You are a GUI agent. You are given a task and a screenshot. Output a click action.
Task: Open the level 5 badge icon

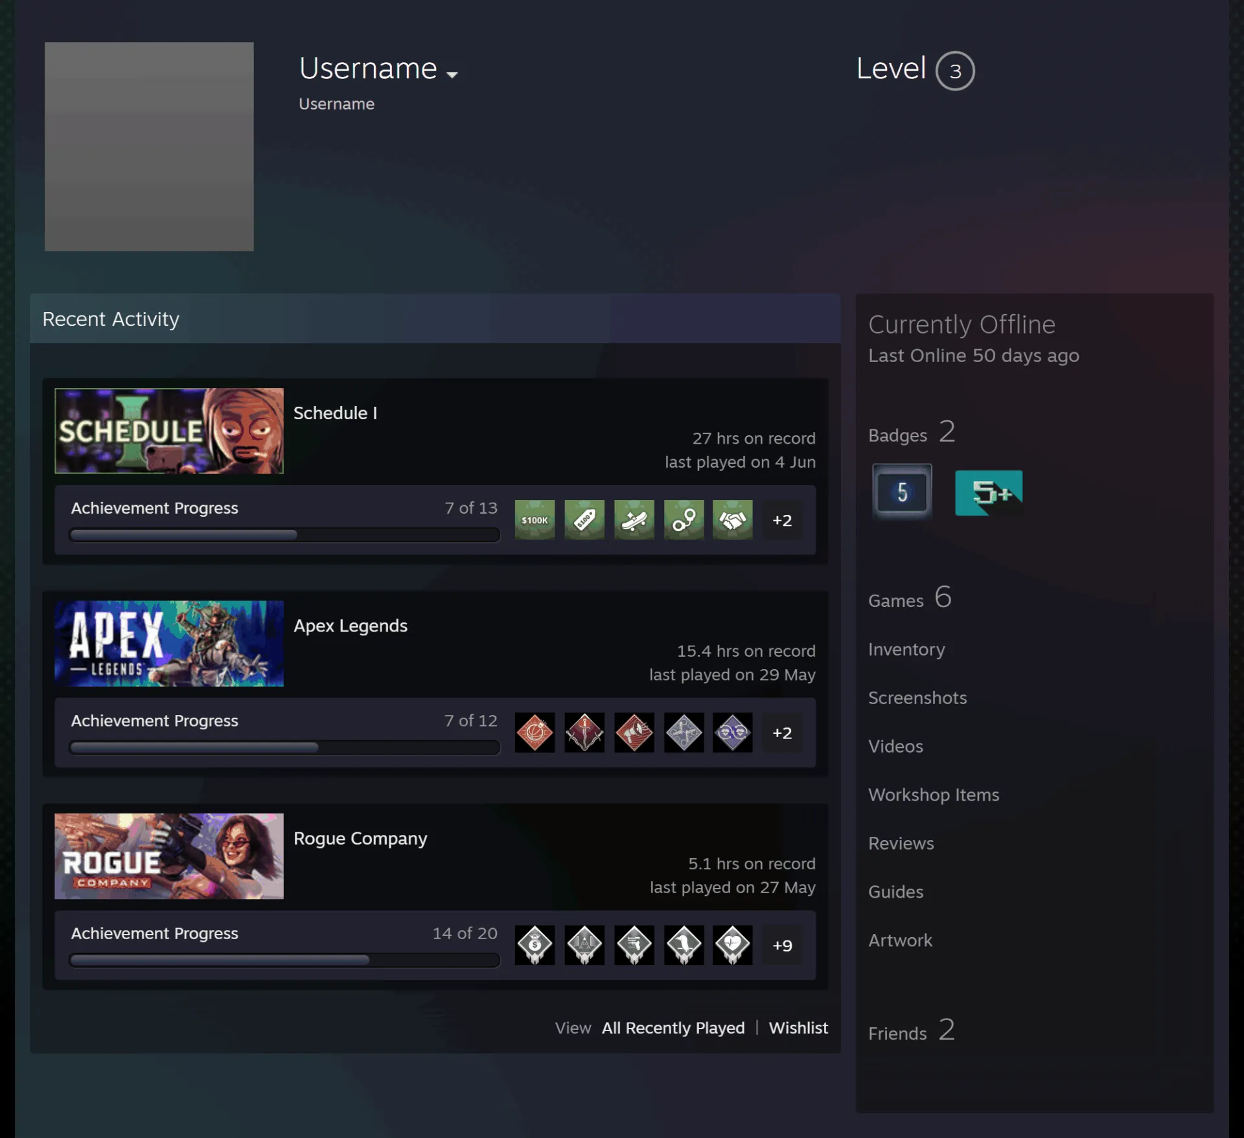coord(902,492)
